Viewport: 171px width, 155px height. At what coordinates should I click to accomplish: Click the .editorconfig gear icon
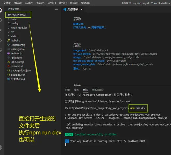coord(9,45)
